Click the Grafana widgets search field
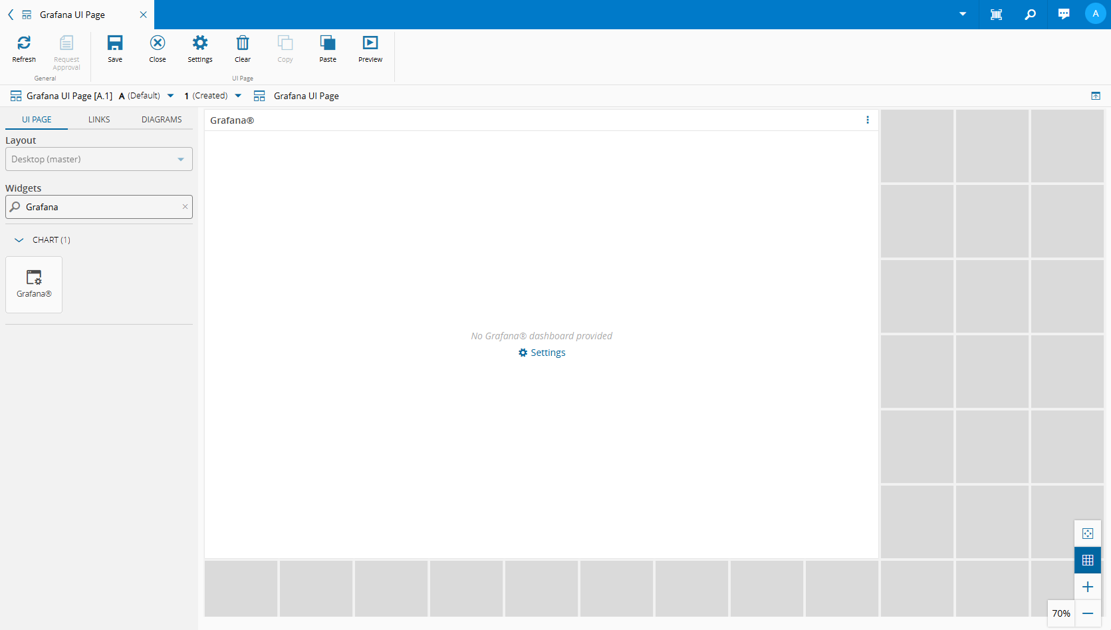Viewport: 1111px width, 630px height. [x=100, y=207]
